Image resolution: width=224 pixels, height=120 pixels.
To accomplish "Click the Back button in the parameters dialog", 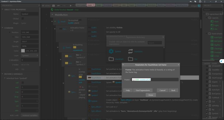I will [x=173, y=90].
